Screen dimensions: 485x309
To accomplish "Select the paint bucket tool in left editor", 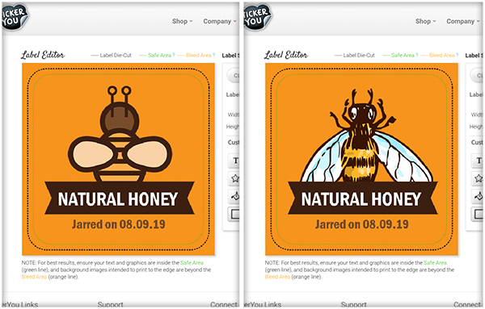I will pyautogui.click(x=234, y=196).
